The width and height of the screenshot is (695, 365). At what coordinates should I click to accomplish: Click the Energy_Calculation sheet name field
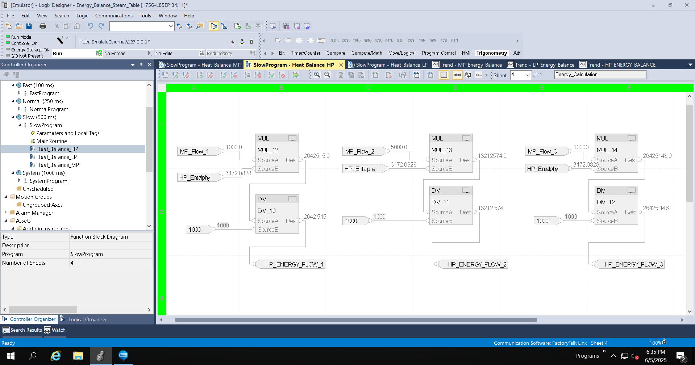pyautogui.click(x=600, y=74)
